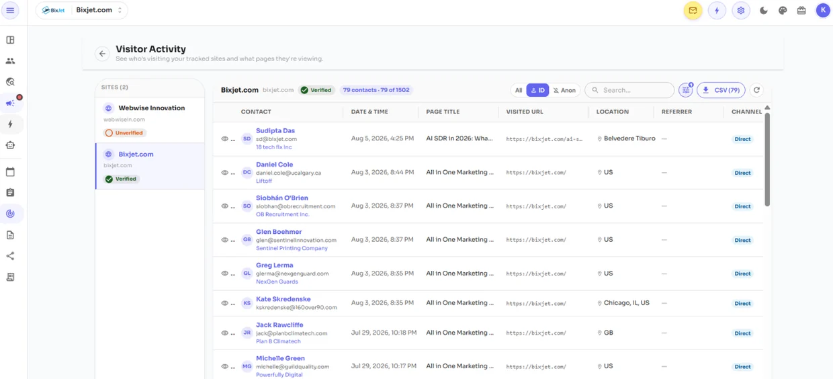
Task: Toggle eye icon for Glen Boehmer row
Action: pos(225,240)
